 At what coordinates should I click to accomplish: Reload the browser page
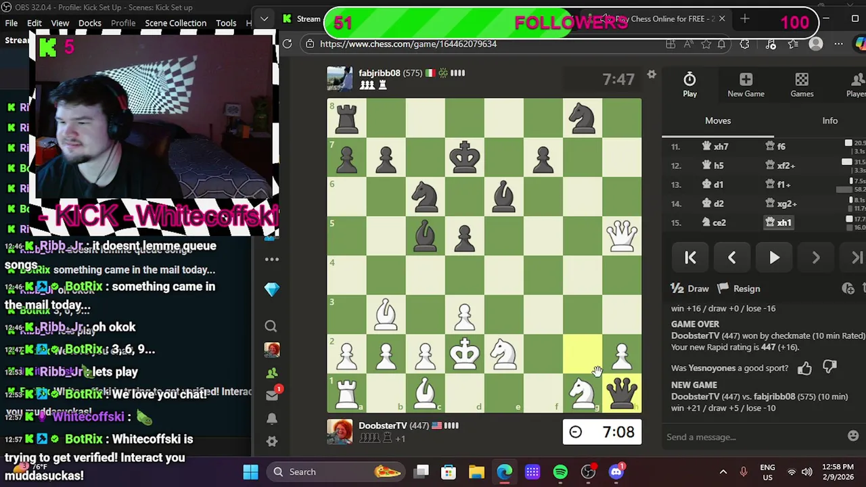point(287,44)
